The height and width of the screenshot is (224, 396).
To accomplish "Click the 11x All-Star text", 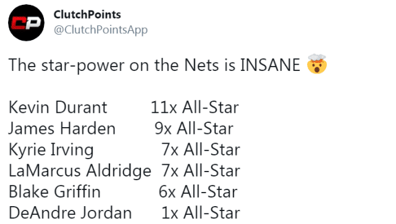I will click(195, 107).
